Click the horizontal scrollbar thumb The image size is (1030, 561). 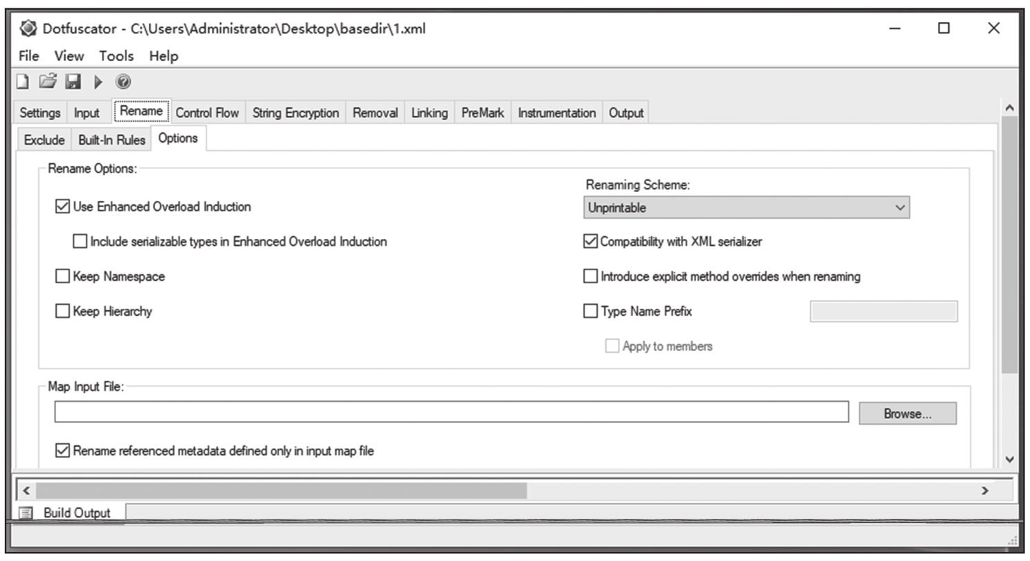(x=281, y=490)
